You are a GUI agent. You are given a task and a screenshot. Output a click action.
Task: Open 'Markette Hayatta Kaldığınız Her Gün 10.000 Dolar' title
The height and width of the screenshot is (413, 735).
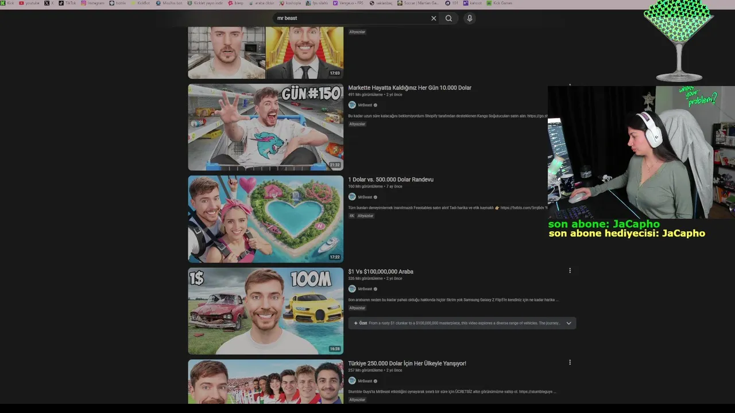click(409, 88)
